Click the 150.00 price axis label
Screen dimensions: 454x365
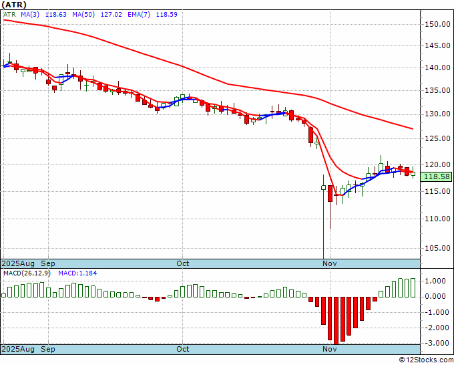point(437,24)
